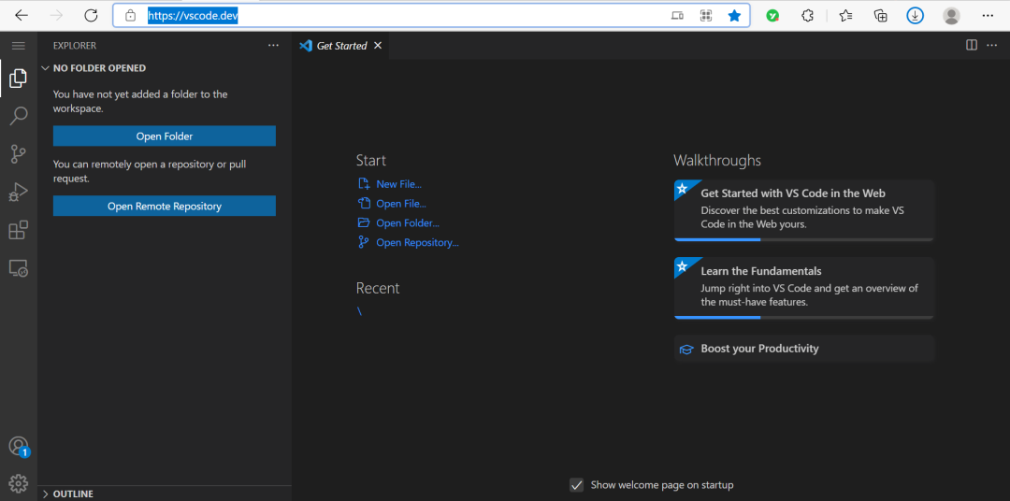Open the browser extensions puzzle icon

(x=808, y=16)
